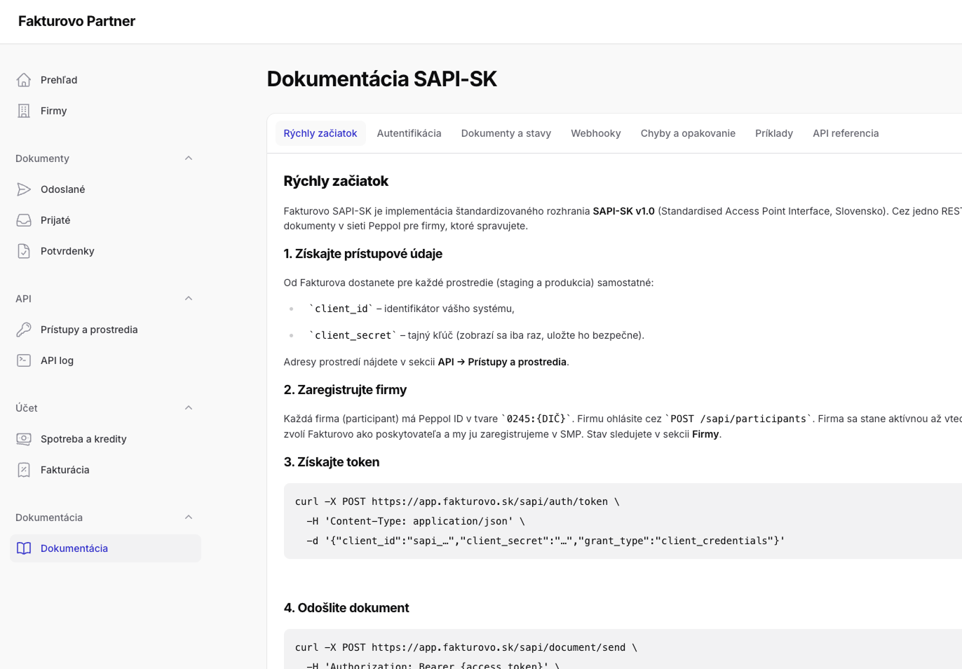Viewport: 962px width, 669px height.
Task: Open Odoslané documents link
Action: pyautogui.click(x=105, y=189)
